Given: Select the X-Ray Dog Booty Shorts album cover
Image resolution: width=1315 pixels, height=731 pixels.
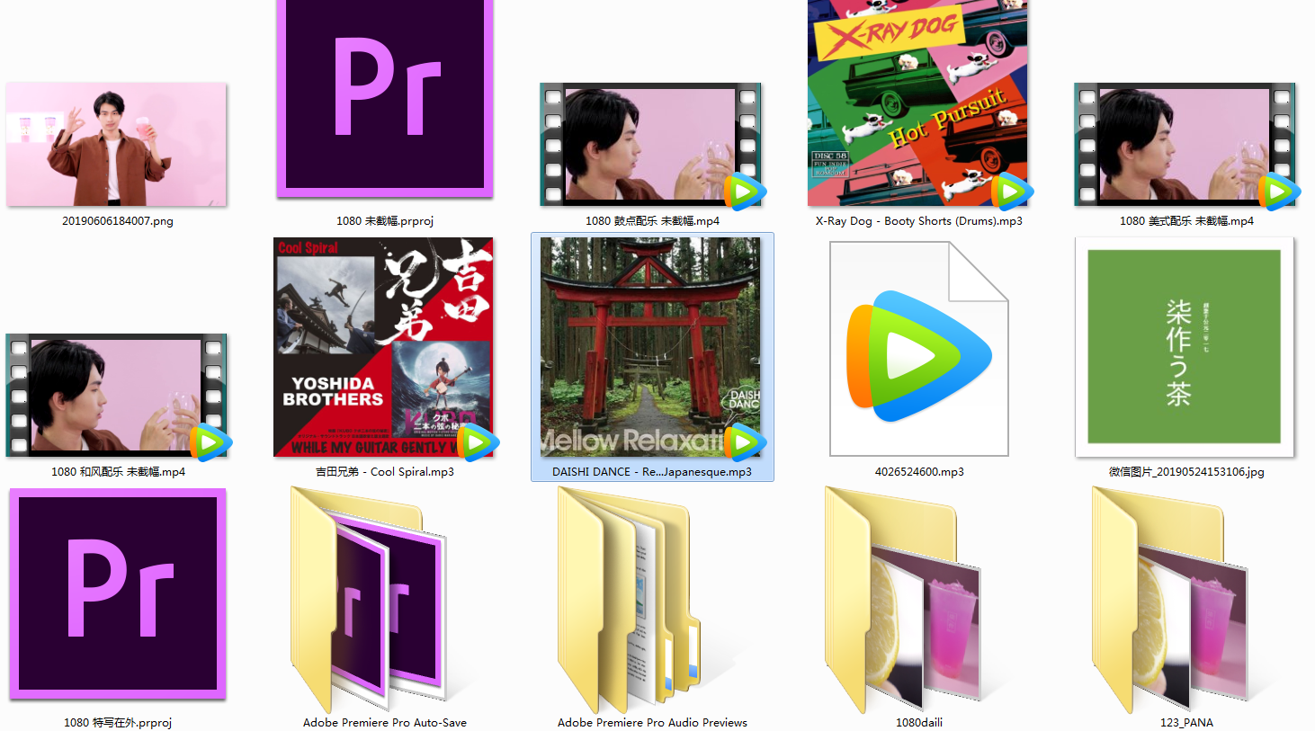Looking at the screenshot, I should click(x=917, y=103).
